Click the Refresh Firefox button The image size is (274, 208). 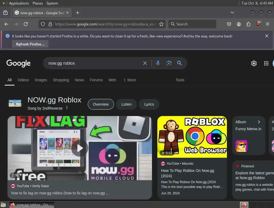(x=30, y=44)
